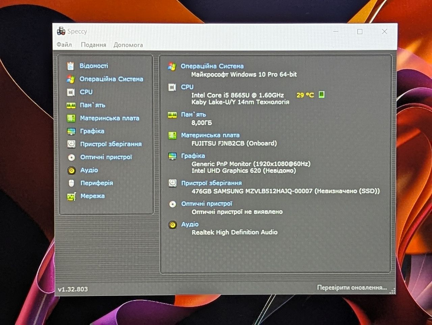432x325 pixels.
Task: Click the Графіка heading in summary panel
Action: tap(193, 156)
